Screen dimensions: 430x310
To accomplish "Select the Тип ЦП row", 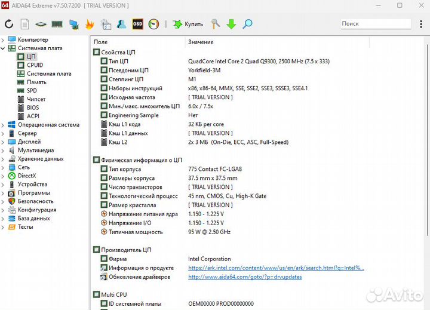I will pos(215,62).
